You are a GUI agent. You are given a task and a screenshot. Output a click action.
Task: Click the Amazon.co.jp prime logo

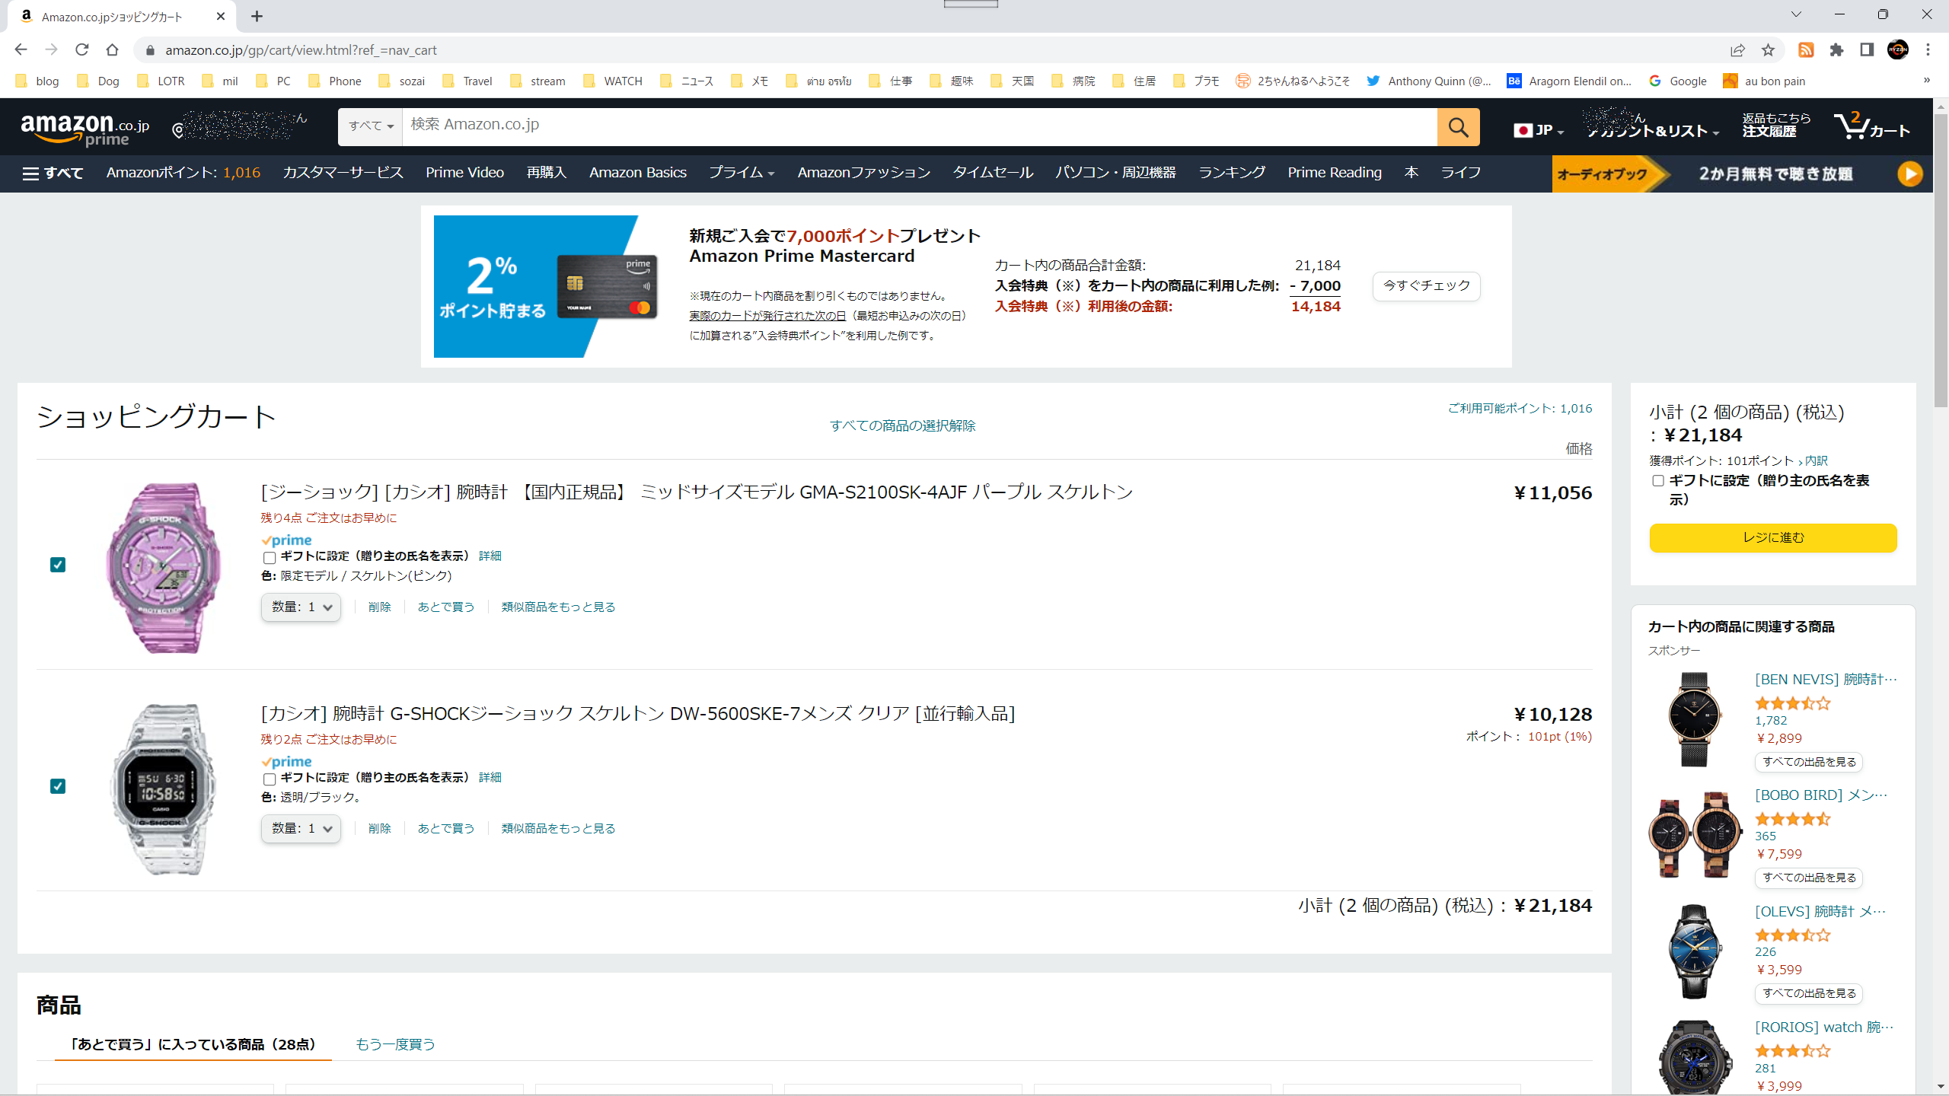85,128
